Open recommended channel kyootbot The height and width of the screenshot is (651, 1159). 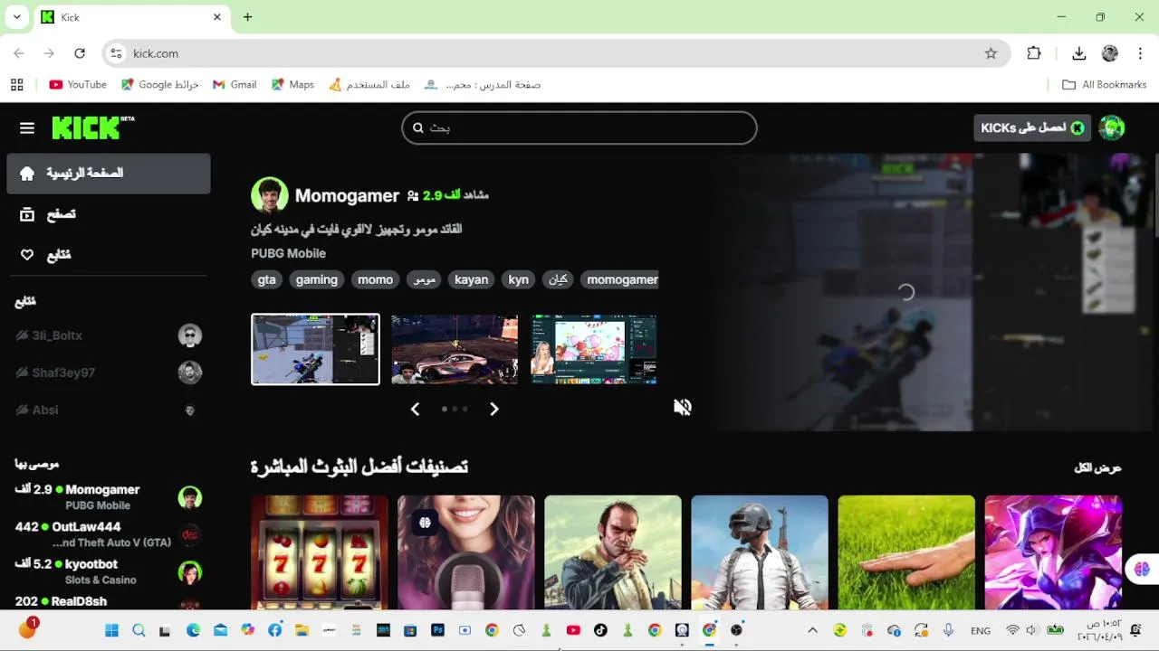(109, 571)
